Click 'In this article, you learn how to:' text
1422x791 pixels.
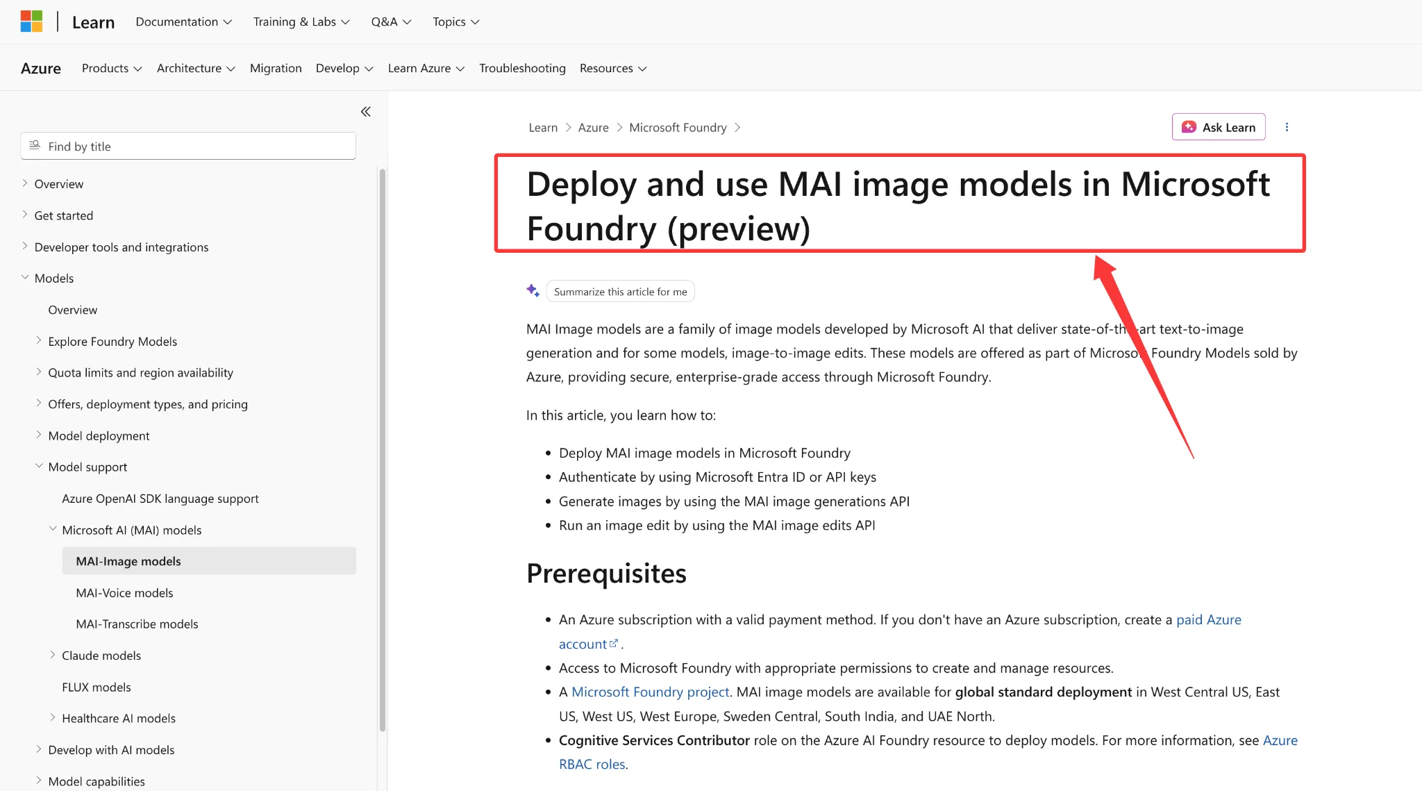coord(621,415)
